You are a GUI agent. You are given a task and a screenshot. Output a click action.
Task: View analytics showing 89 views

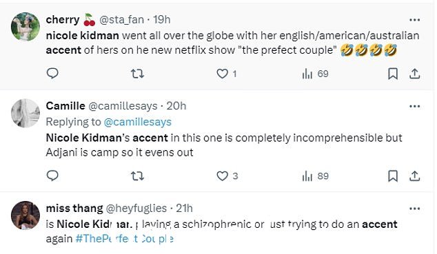(315, 176)
